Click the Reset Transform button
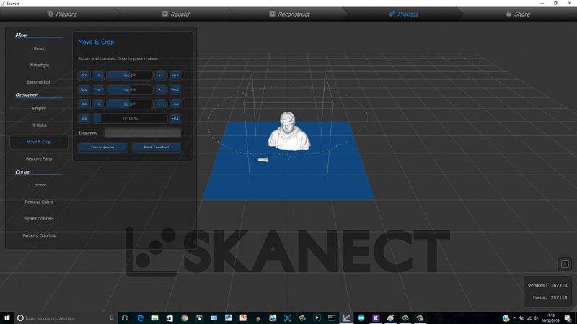 tap(157, 147)
